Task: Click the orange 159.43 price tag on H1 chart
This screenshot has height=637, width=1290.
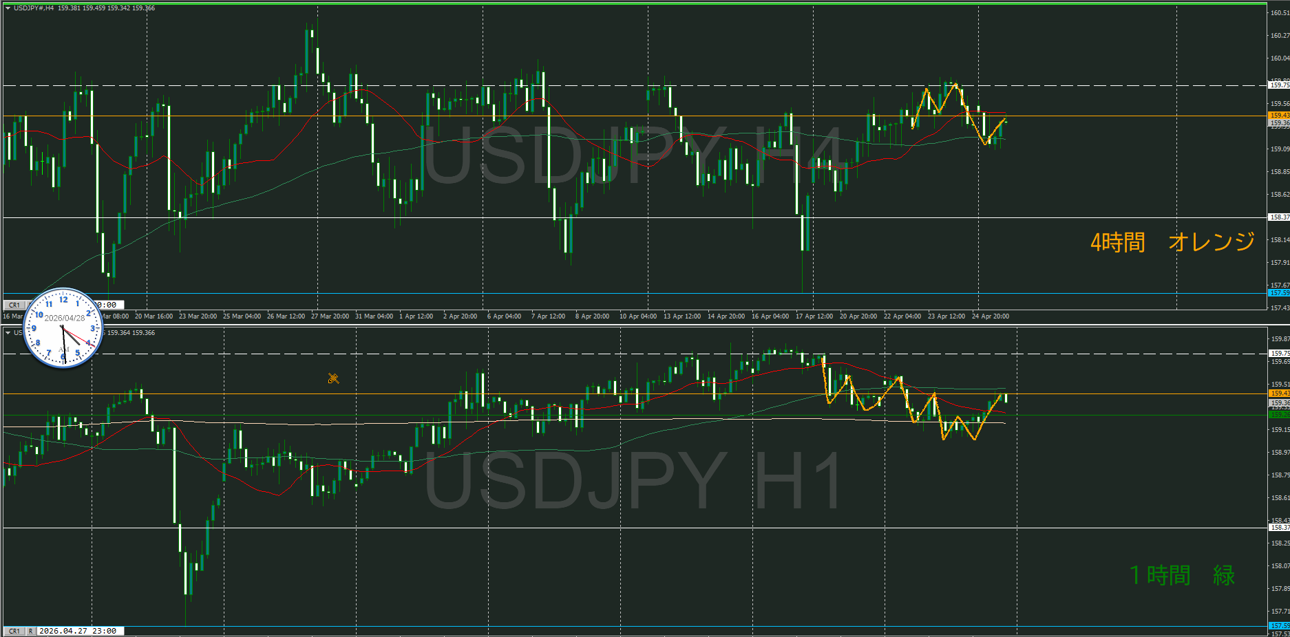Action: coord(1279,393)
